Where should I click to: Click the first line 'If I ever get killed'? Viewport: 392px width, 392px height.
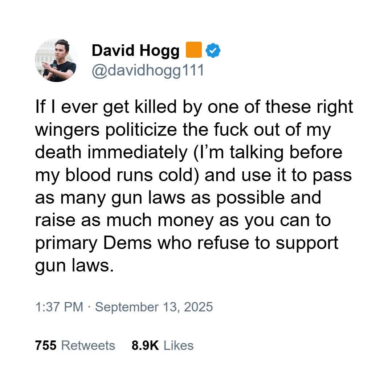tap(106, 107)
